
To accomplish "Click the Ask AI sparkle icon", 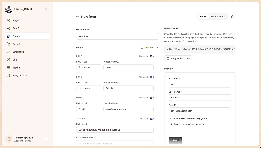I will click(x=8, y=28).
